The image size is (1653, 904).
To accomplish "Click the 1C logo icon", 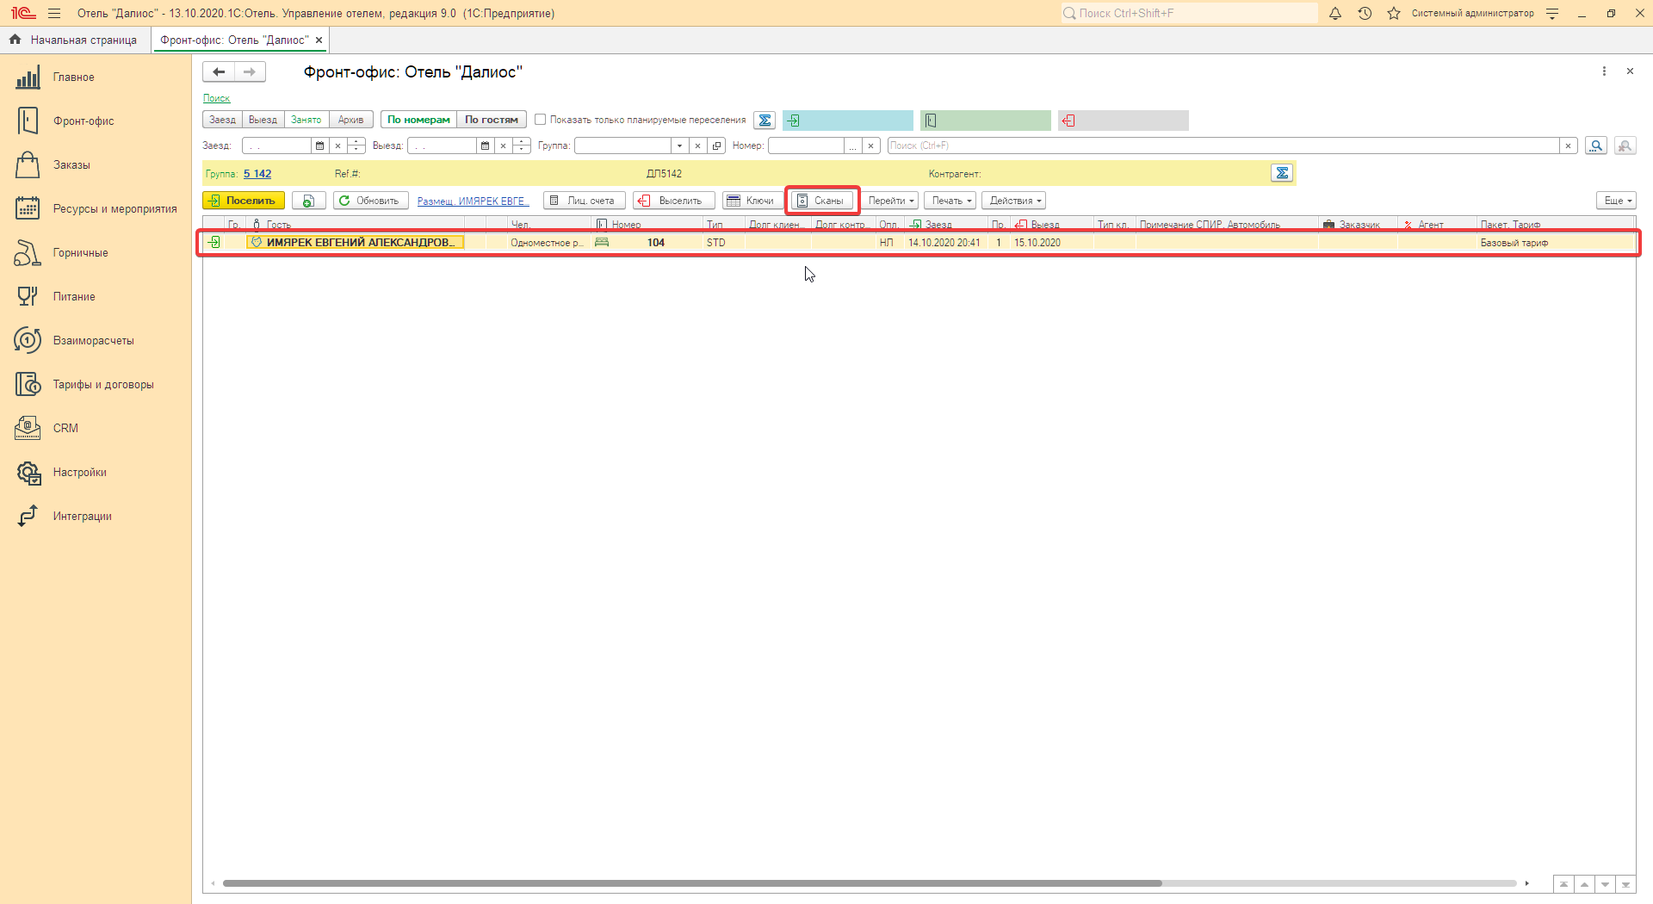I will 23,14.
